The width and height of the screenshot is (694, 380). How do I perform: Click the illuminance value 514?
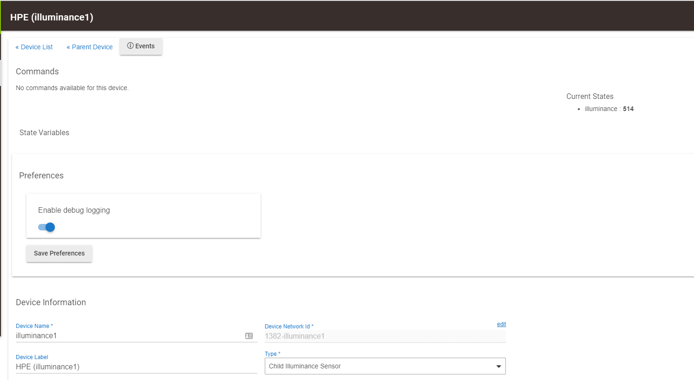[628, 109]
